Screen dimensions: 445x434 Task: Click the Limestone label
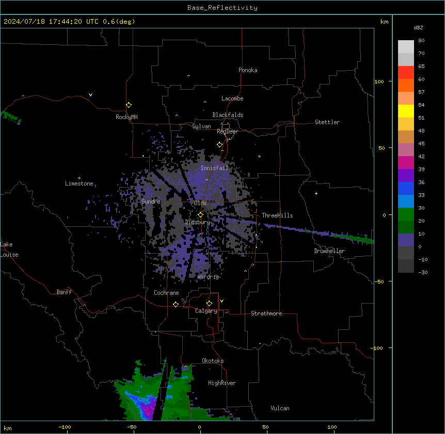[79, 183]
